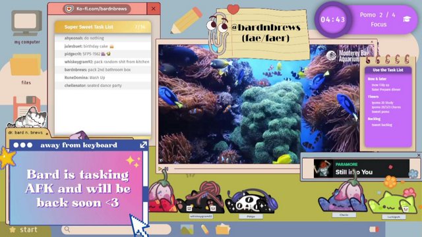The width and height of the screenshot is (422, 237).
Task: Click the whiskeygram92 name tag under cat
Action: (x=201, y=217)
